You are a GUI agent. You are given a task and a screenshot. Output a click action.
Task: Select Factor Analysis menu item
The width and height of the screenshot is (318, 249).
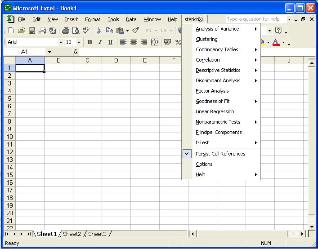[x=221, y=91]
